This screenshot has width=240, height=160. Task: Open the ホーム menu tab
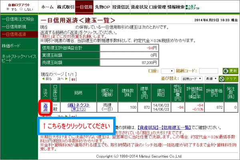(47, 7)
